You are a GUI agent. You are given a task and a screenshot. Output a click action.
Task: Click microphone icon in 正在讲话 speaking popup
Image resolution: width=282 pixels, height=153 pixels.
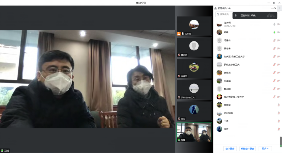236,15
